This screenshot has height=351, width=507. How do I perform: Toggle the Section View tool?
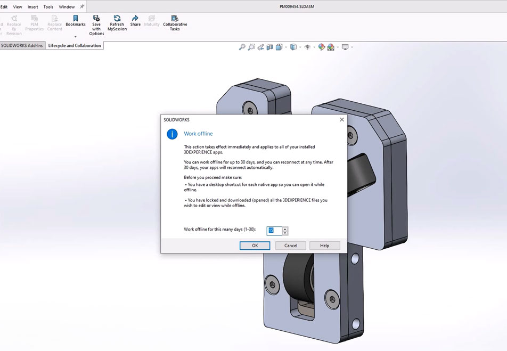pyautogui.click(x=268, y=47)
